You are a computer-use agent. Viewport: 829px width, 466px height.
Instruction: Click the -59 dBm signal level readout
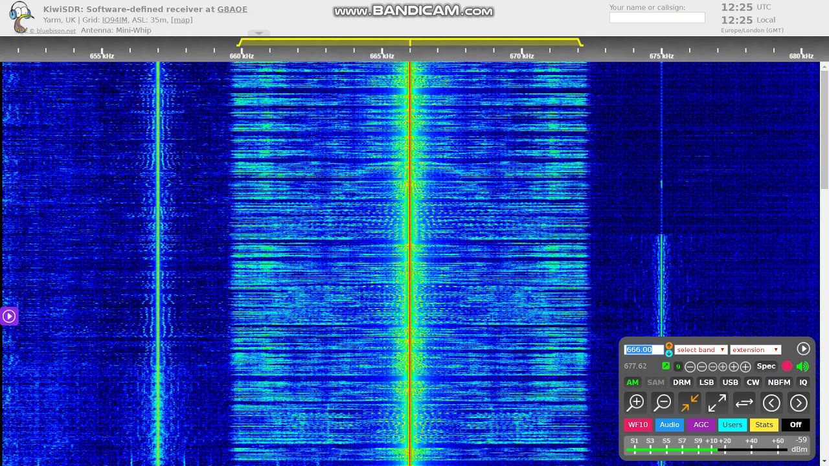click(x=801, y=445)
